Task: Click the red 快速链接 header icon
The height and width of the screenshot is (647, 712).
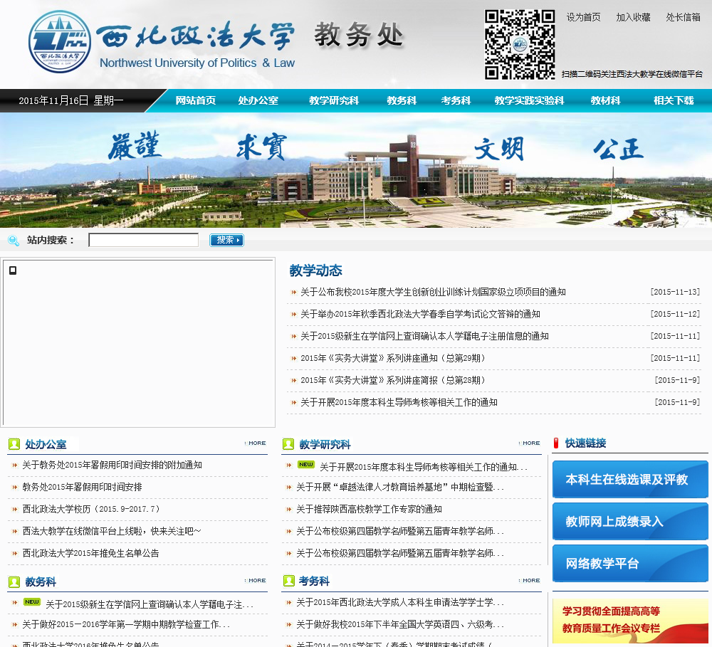Action: tap(556, 443)
